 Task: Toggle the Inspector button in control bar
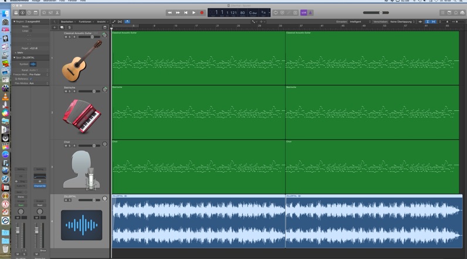22,13
